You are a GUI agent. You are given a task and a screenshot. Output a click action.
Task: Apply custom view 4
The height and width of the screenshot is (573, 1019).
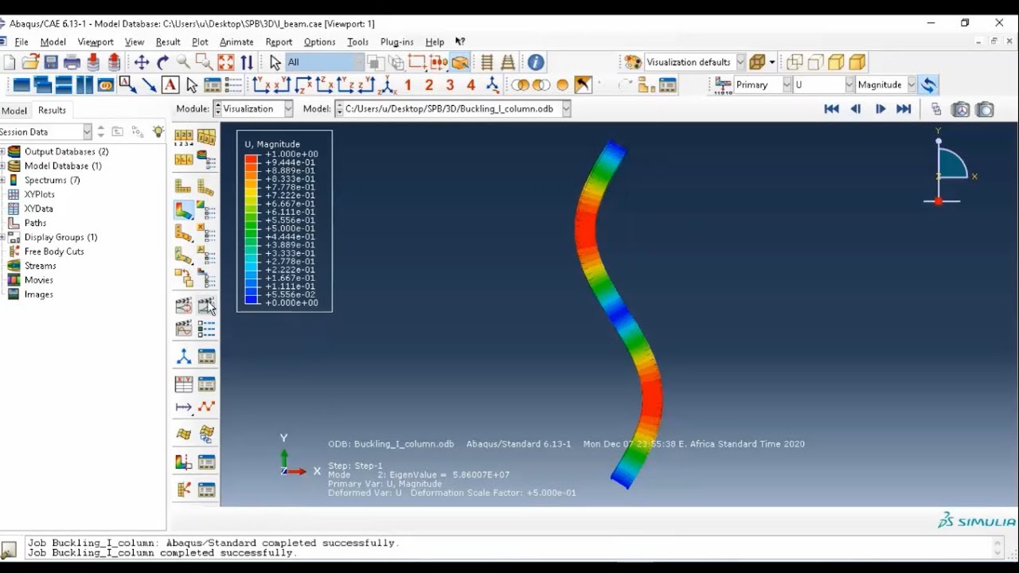470,84
